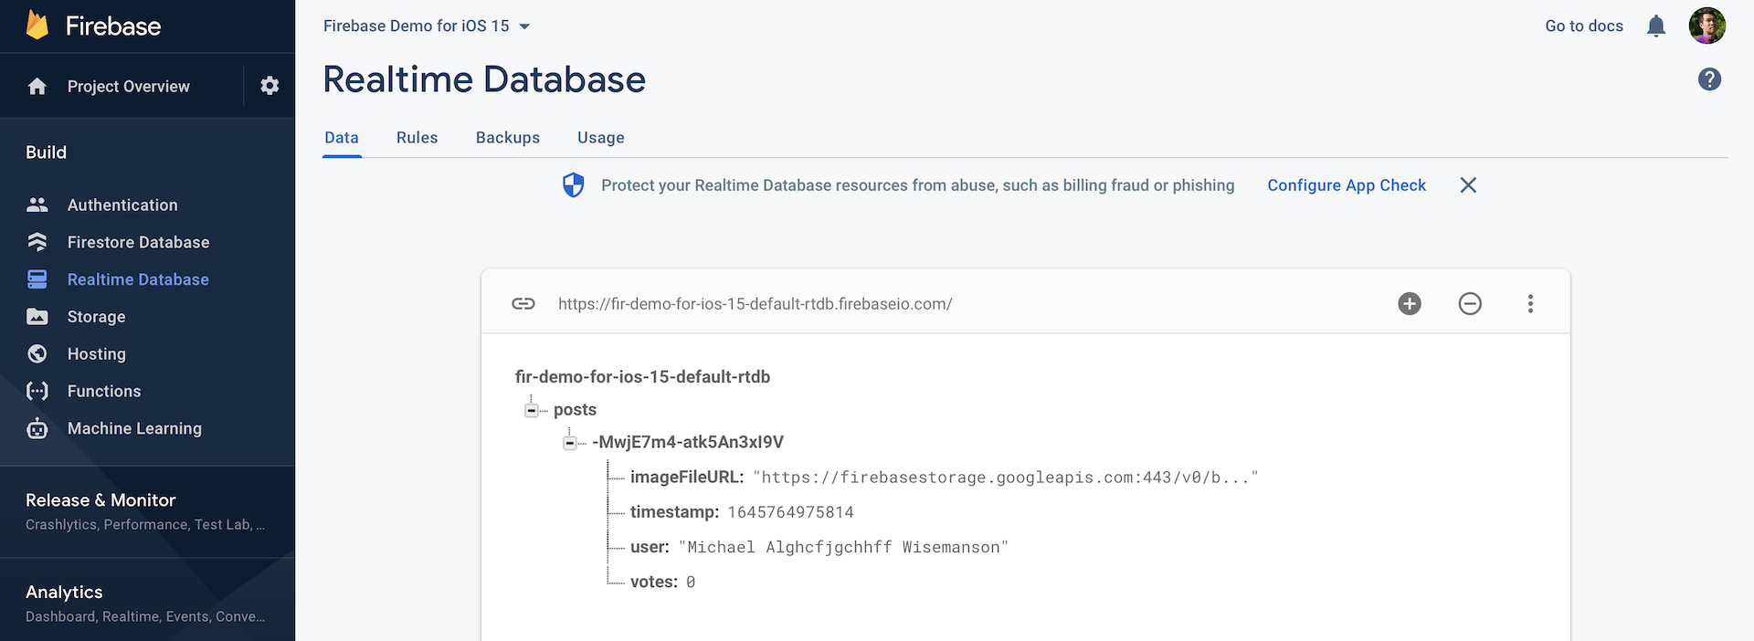Switch to the Rules tab

[x=417, y=138]
